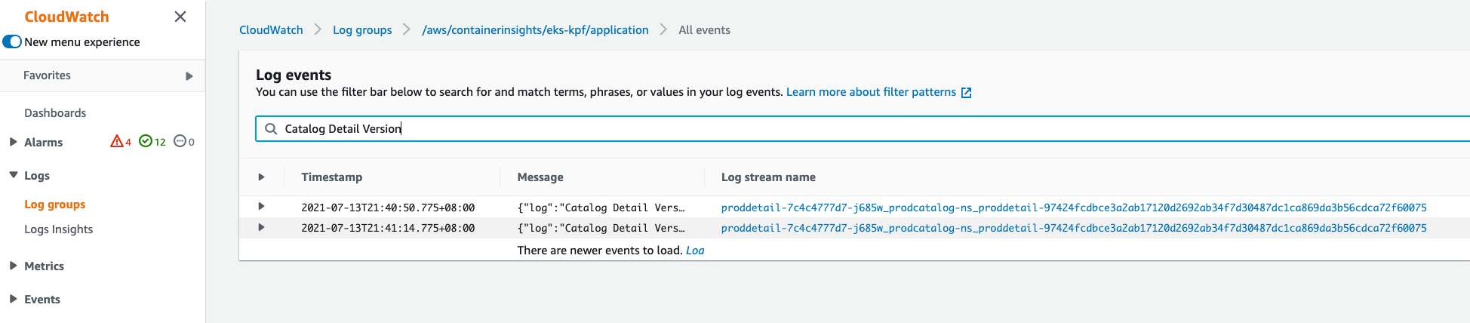Expand the 21:41:14.775 log event row
The width and height of the screenshot is (1470, 323).
tap(261, 227)
